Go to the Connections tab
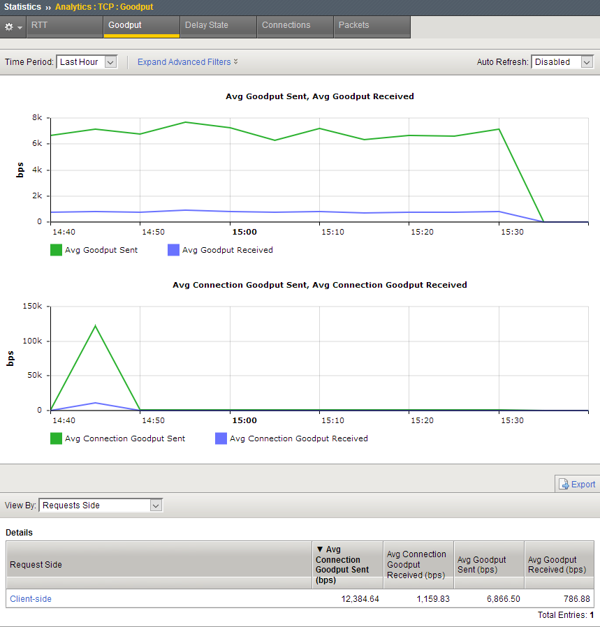Image resolution: width=600 pixels, height=627 pixels. (295, 25)
